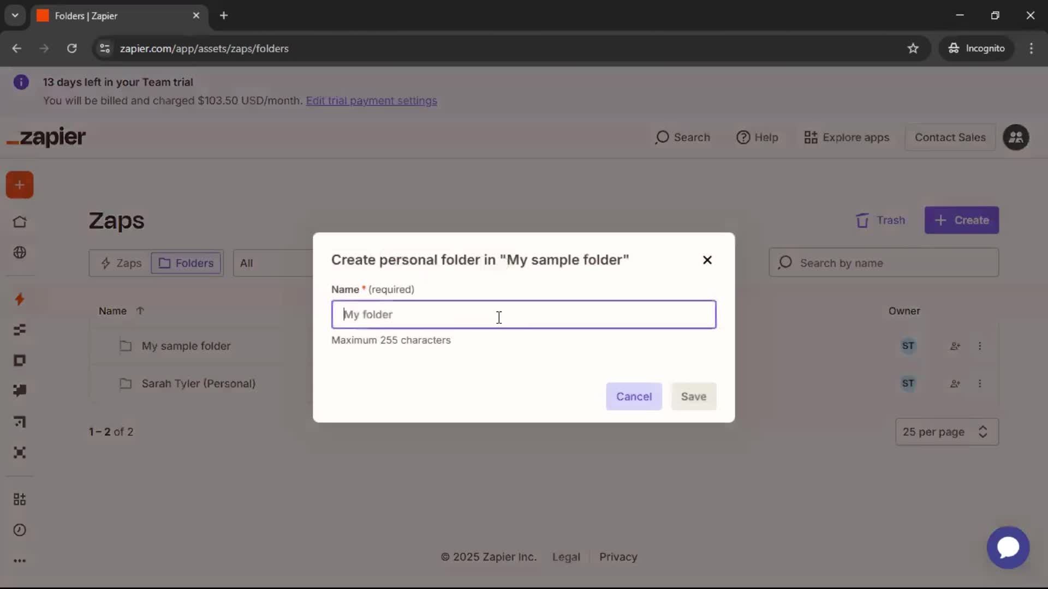Open Tables sidebar icon

tap(20, 330)
